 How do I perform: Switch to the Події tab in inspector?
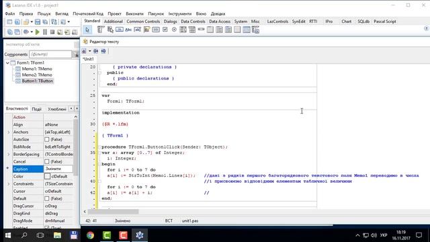(37, 109)
